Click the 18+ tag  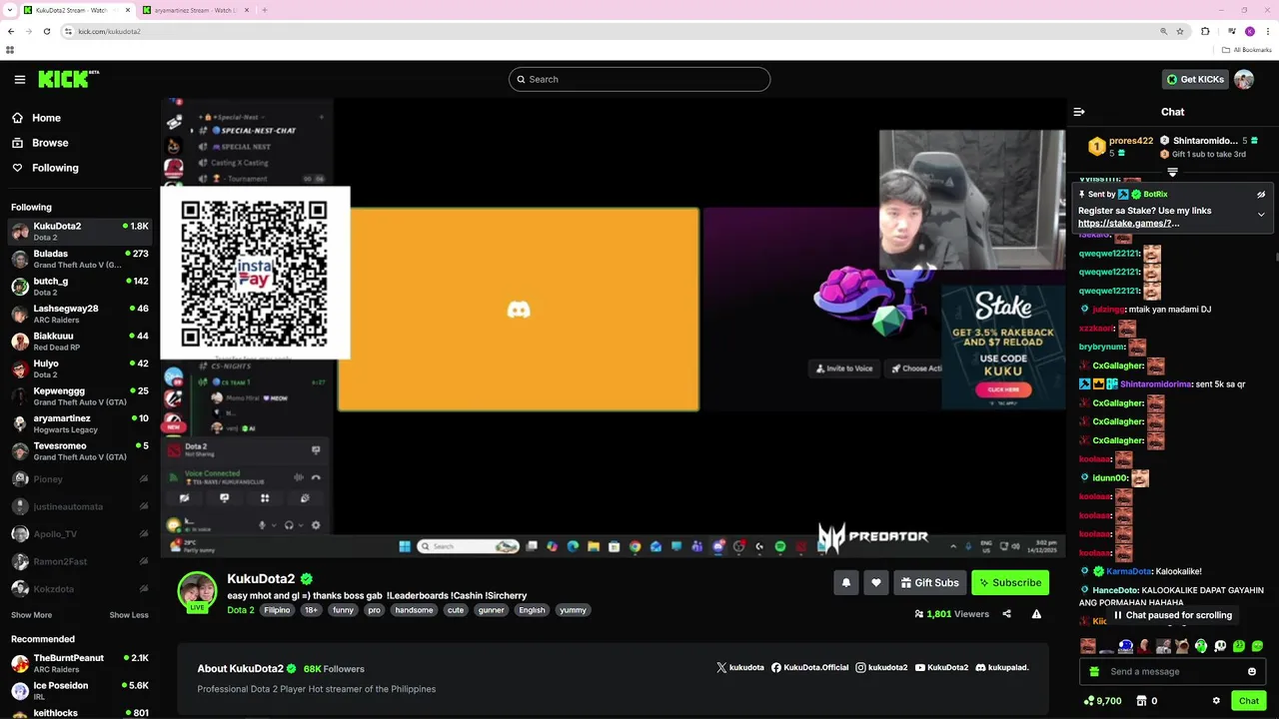coord(311,610)
